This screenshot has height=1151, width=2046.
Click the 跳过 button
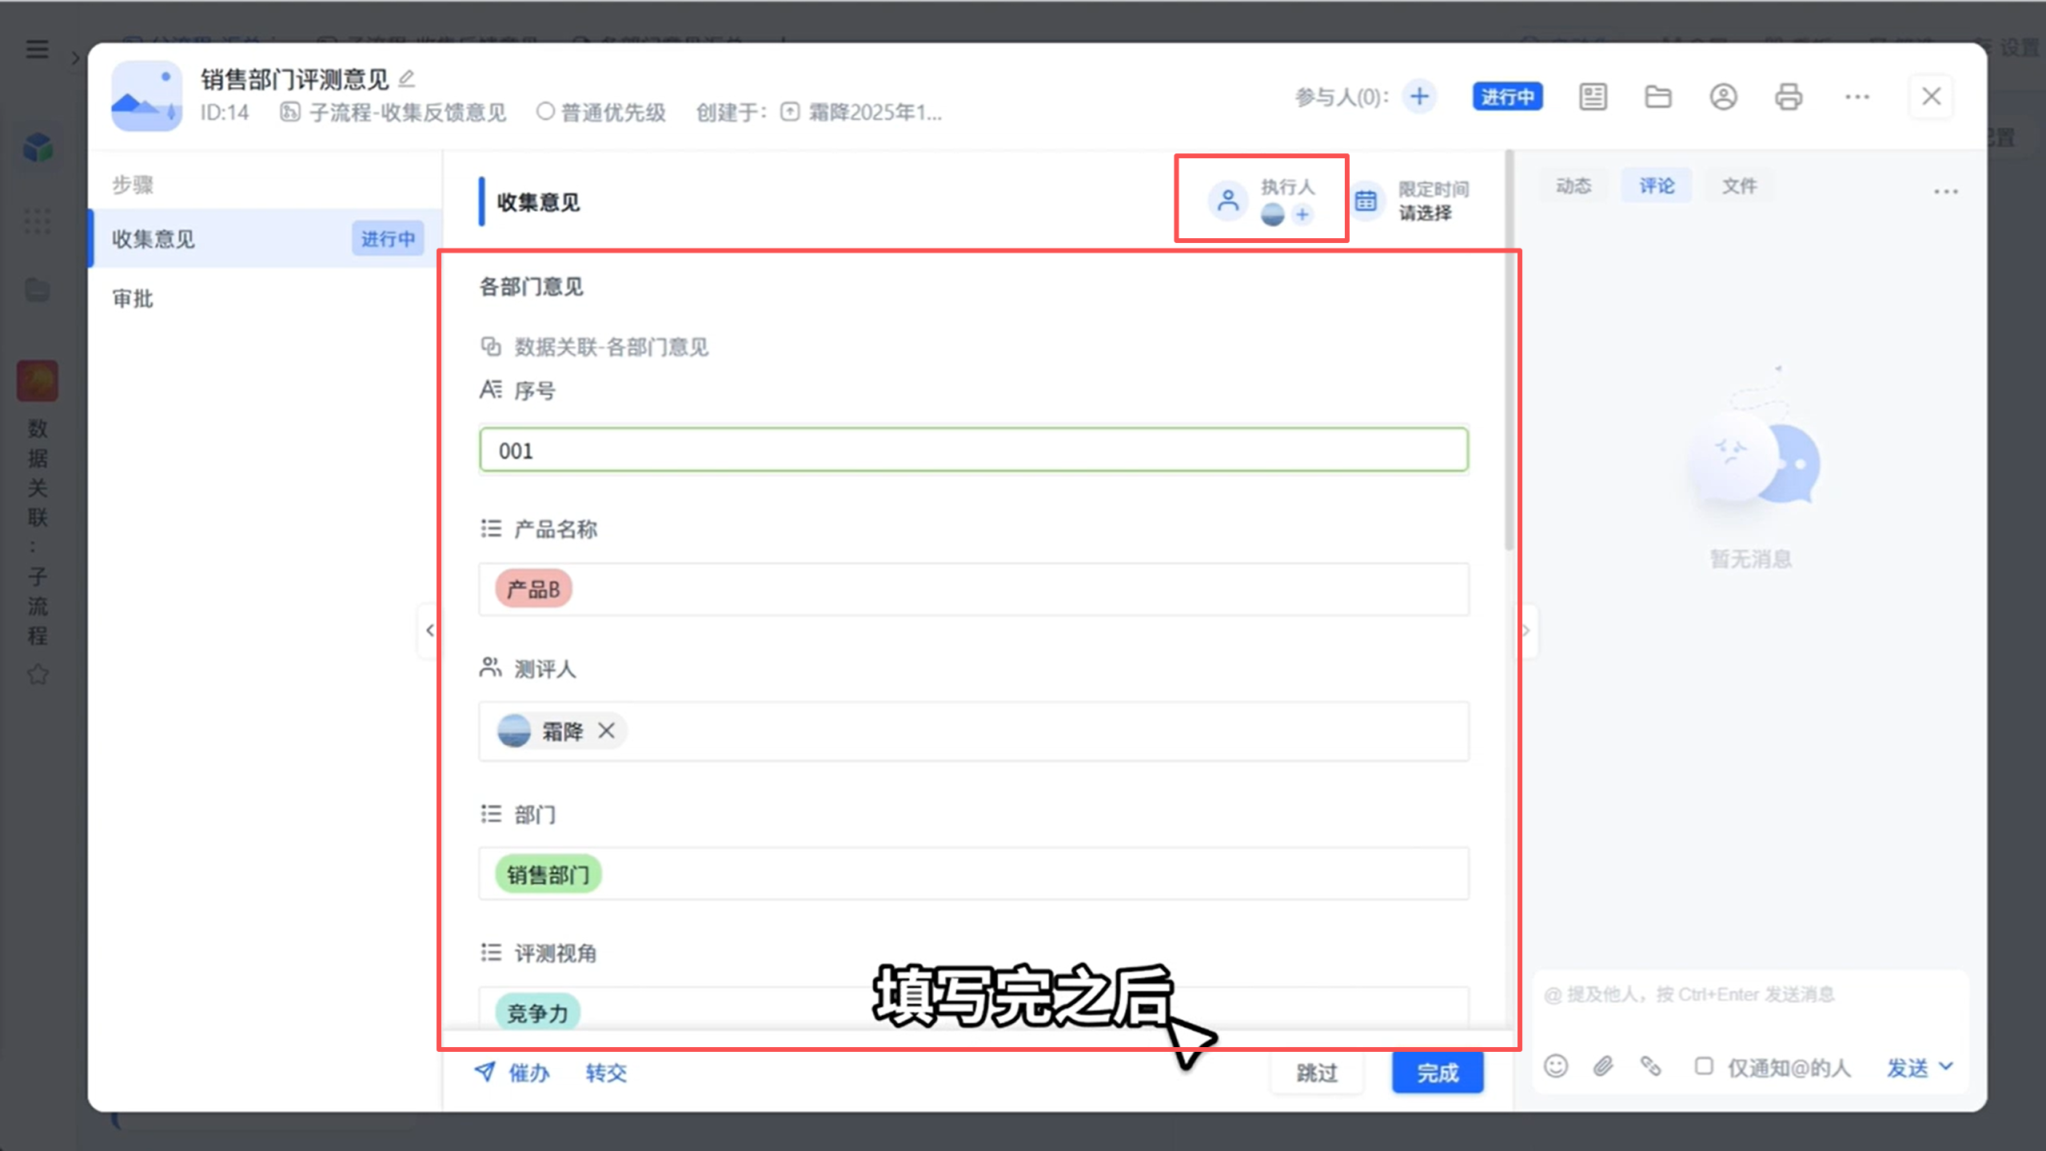pyautogui.click(x=1317, y=1072)
